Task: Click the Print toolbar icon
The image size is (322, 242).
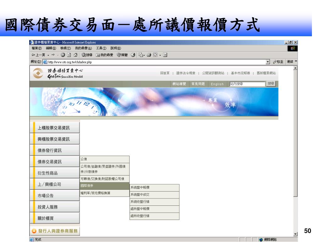Action: point(149,55)
